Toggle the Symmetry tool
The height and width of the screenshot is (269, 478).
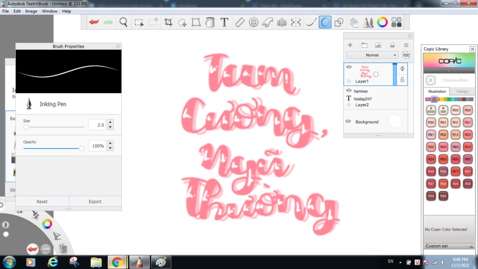[x=295, y=22]
